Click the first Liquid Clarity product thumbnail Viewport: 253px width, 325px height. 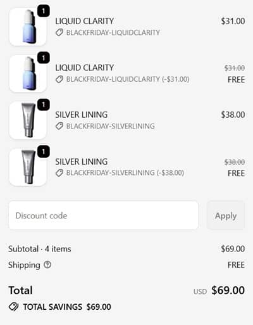(x=28, y=27)
